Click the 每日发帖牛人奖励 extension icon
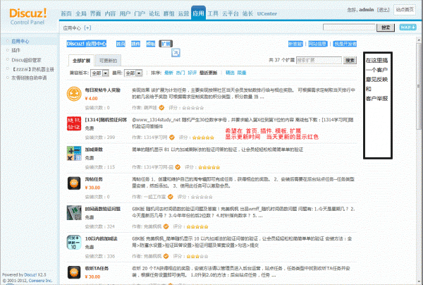This screenshot has height=285, width=423. [x=74, y=94]
